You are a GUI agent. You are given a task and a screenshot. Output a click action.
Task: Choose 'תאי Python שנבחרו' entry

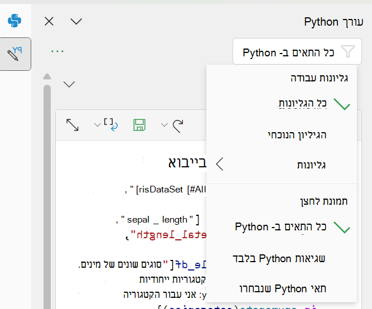pos(282,288)
